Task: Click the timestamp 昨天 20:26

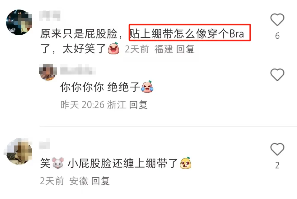Action: pos(82,105)
